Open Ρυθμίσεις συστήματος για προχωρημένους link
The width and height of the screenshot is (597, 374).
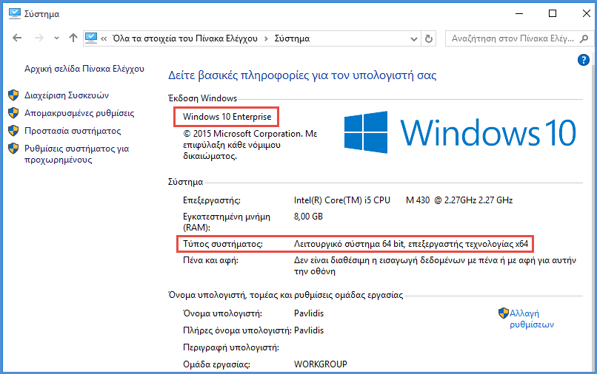76,154
